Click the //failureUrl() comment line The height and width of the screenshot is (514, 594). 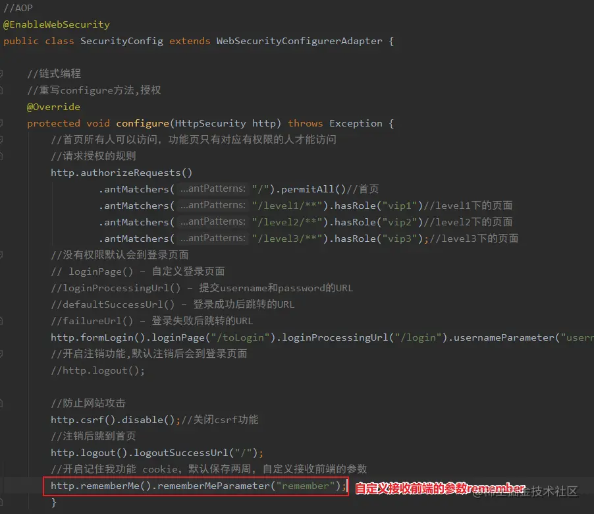[x=152, y=321]
